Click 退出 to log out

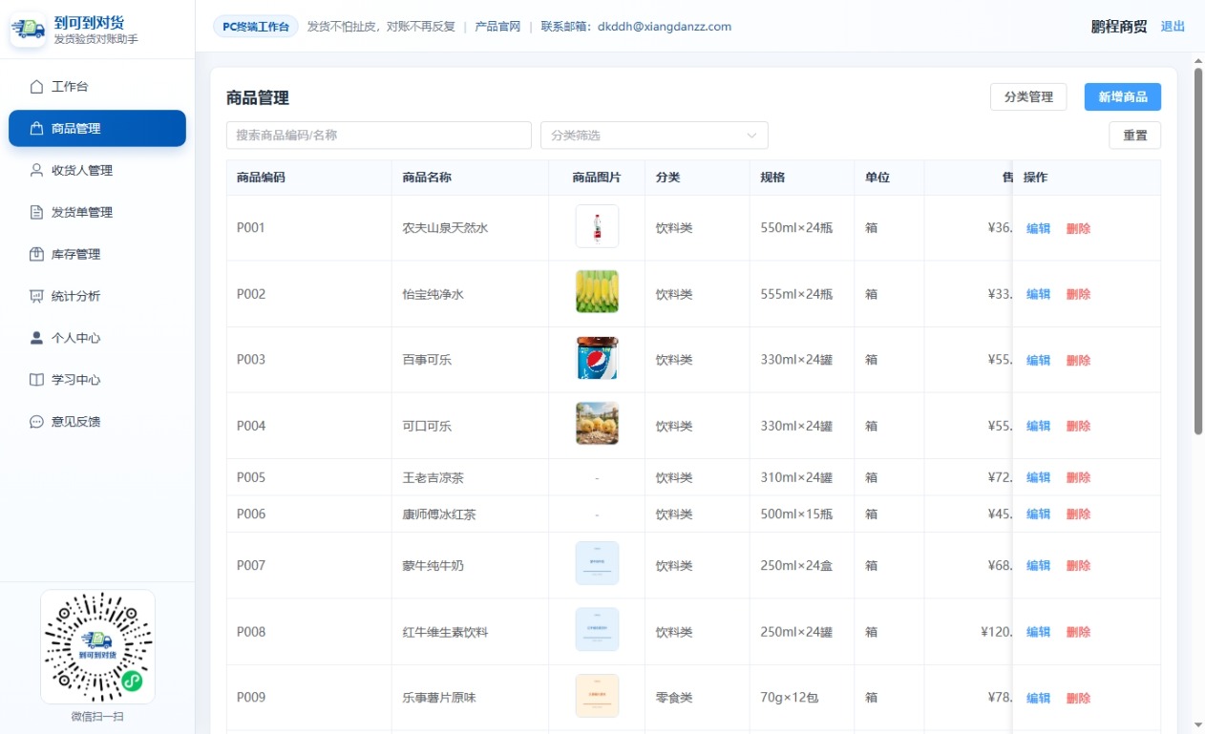1173,27
